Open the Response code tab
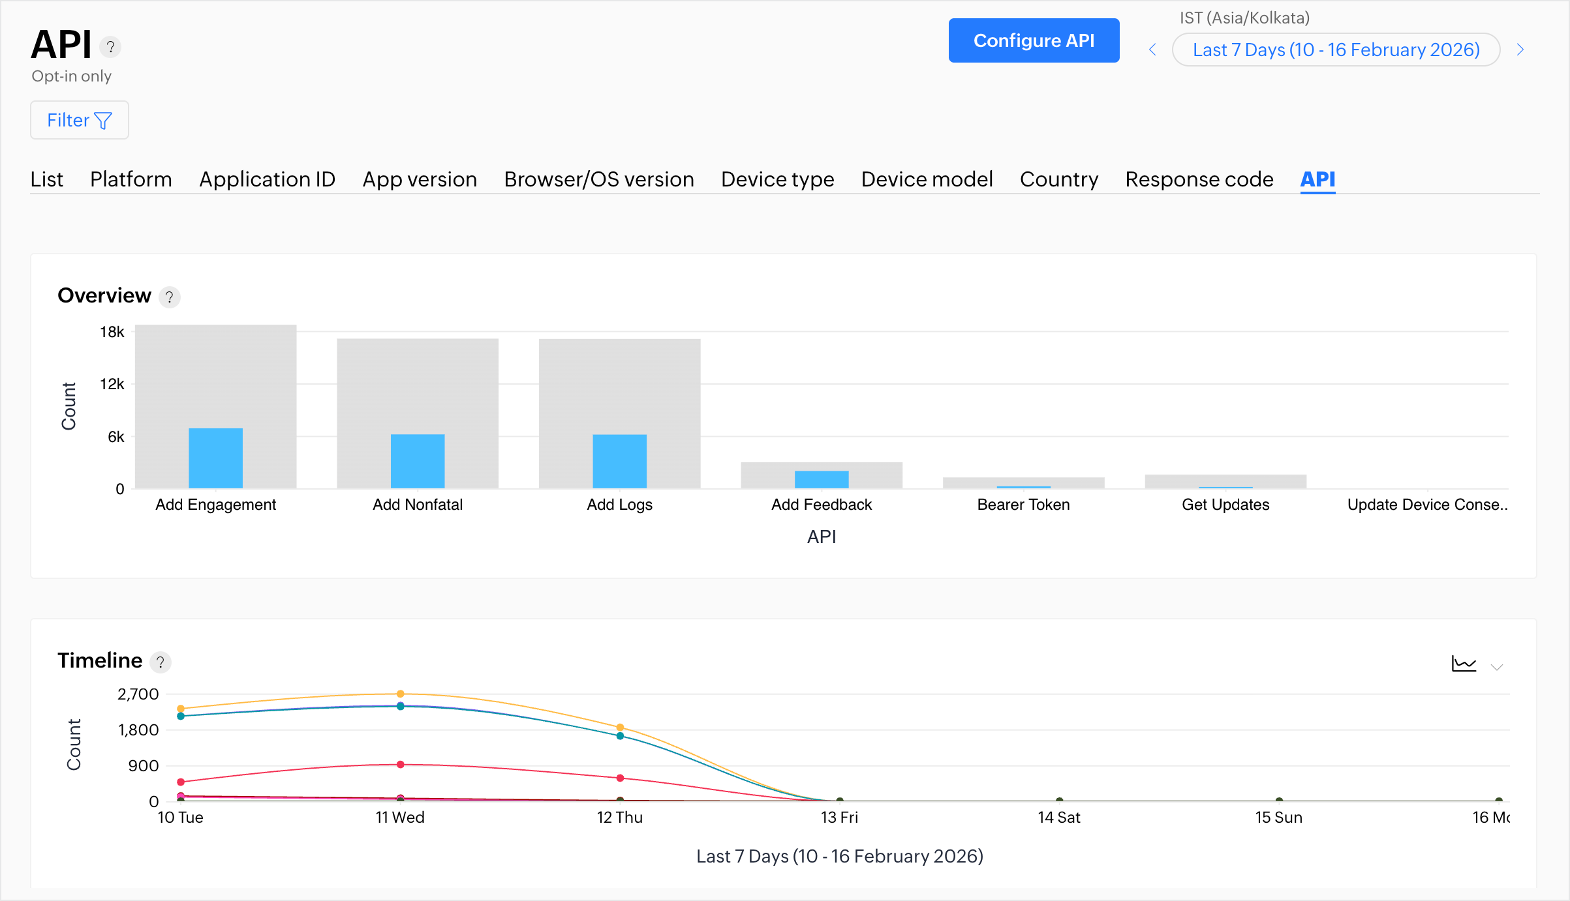1570x901 pixels. (1199, 179)
